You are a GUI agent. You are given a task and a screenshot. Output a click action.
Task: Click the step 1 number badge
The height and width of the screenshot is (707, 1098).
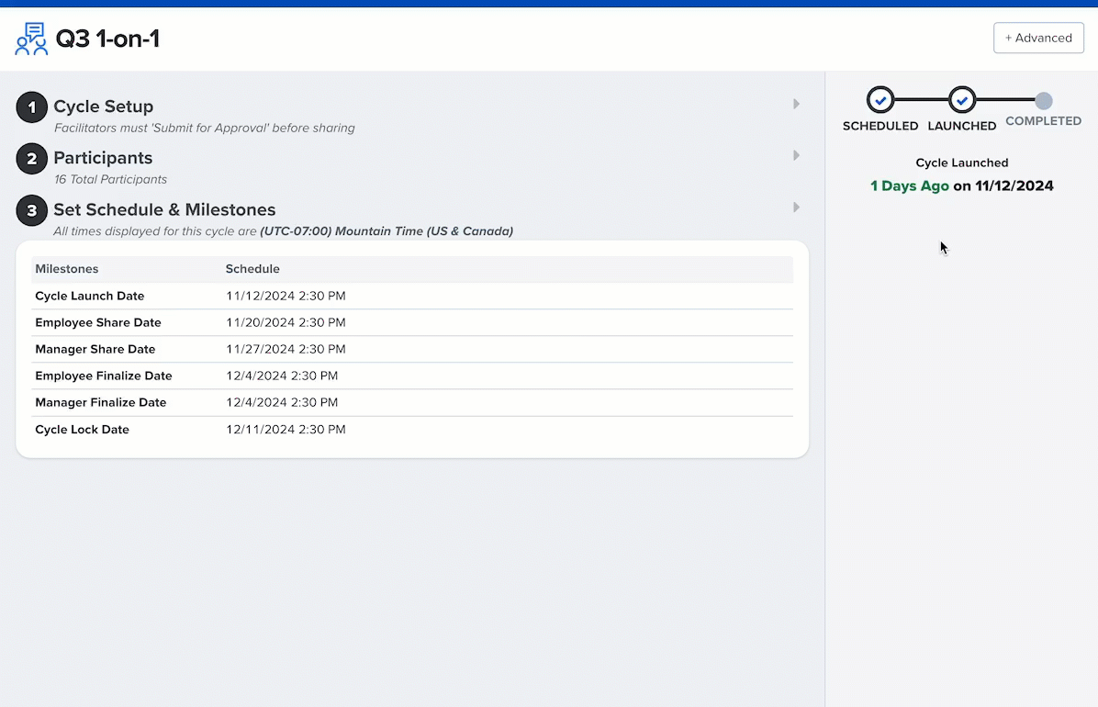32,107
